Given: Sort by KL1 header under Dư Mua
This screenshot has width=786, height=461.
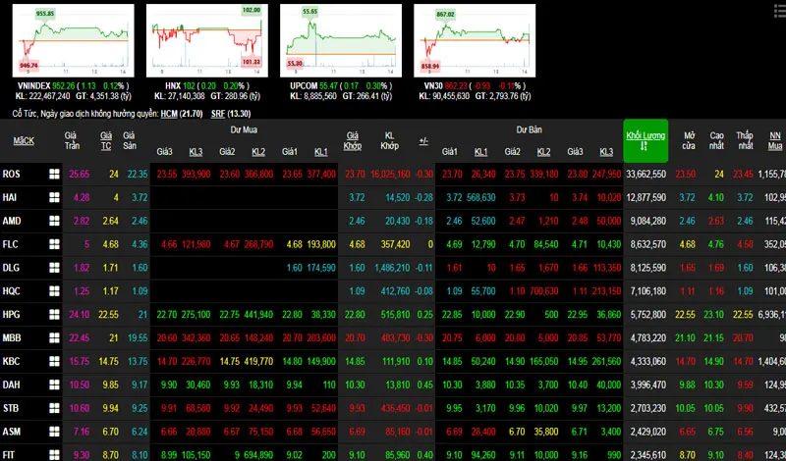Looking at the screenshot, I should click(321, 152).
